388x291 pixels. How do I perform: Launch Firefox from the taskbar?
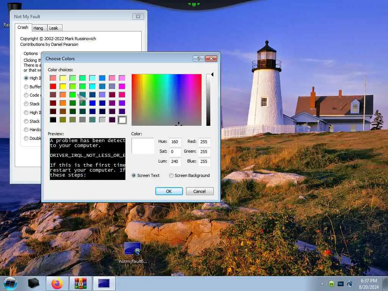[x=57, y=283]
